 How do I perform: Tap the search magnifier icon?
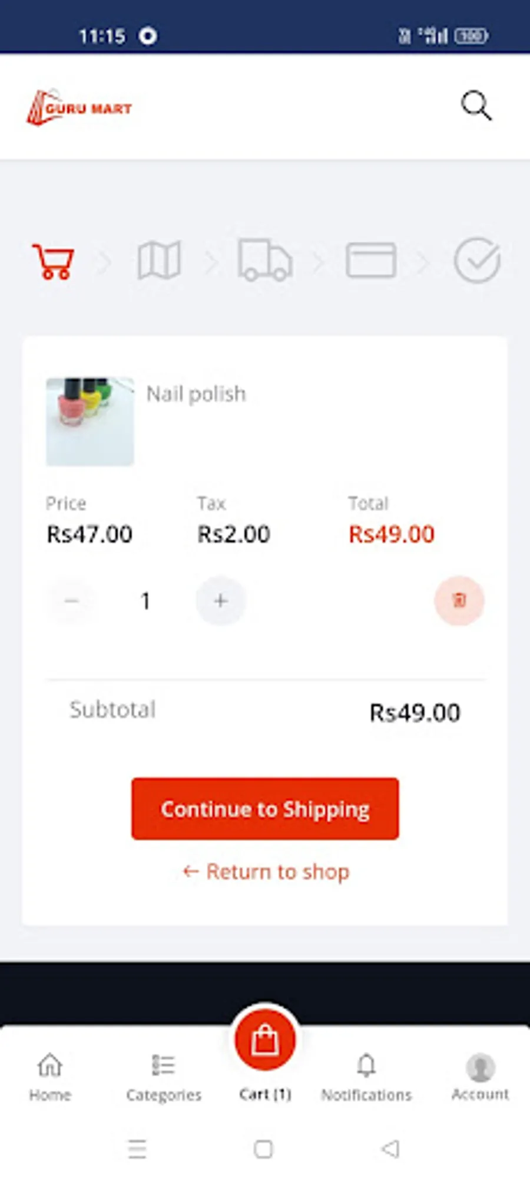(x=476, y=106)
